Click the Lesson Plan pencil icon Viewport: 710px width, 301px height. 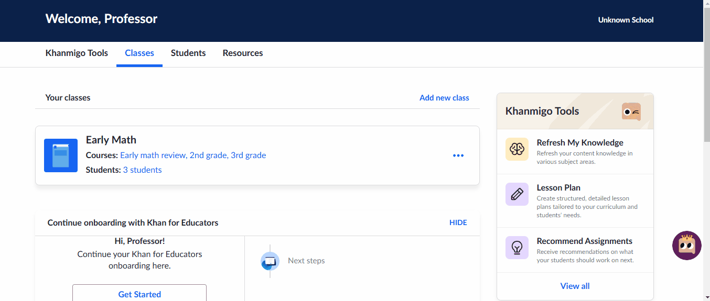point(517,194)
